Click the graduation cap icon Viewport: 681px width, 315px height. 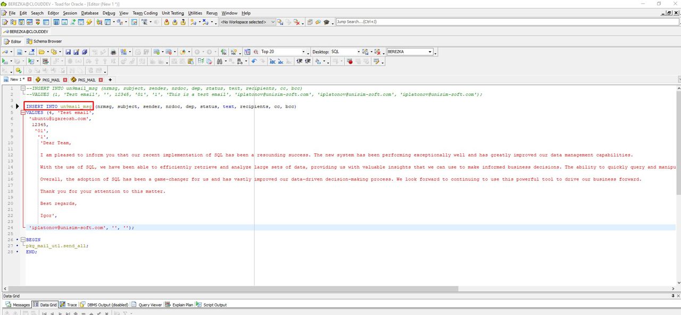326,22
